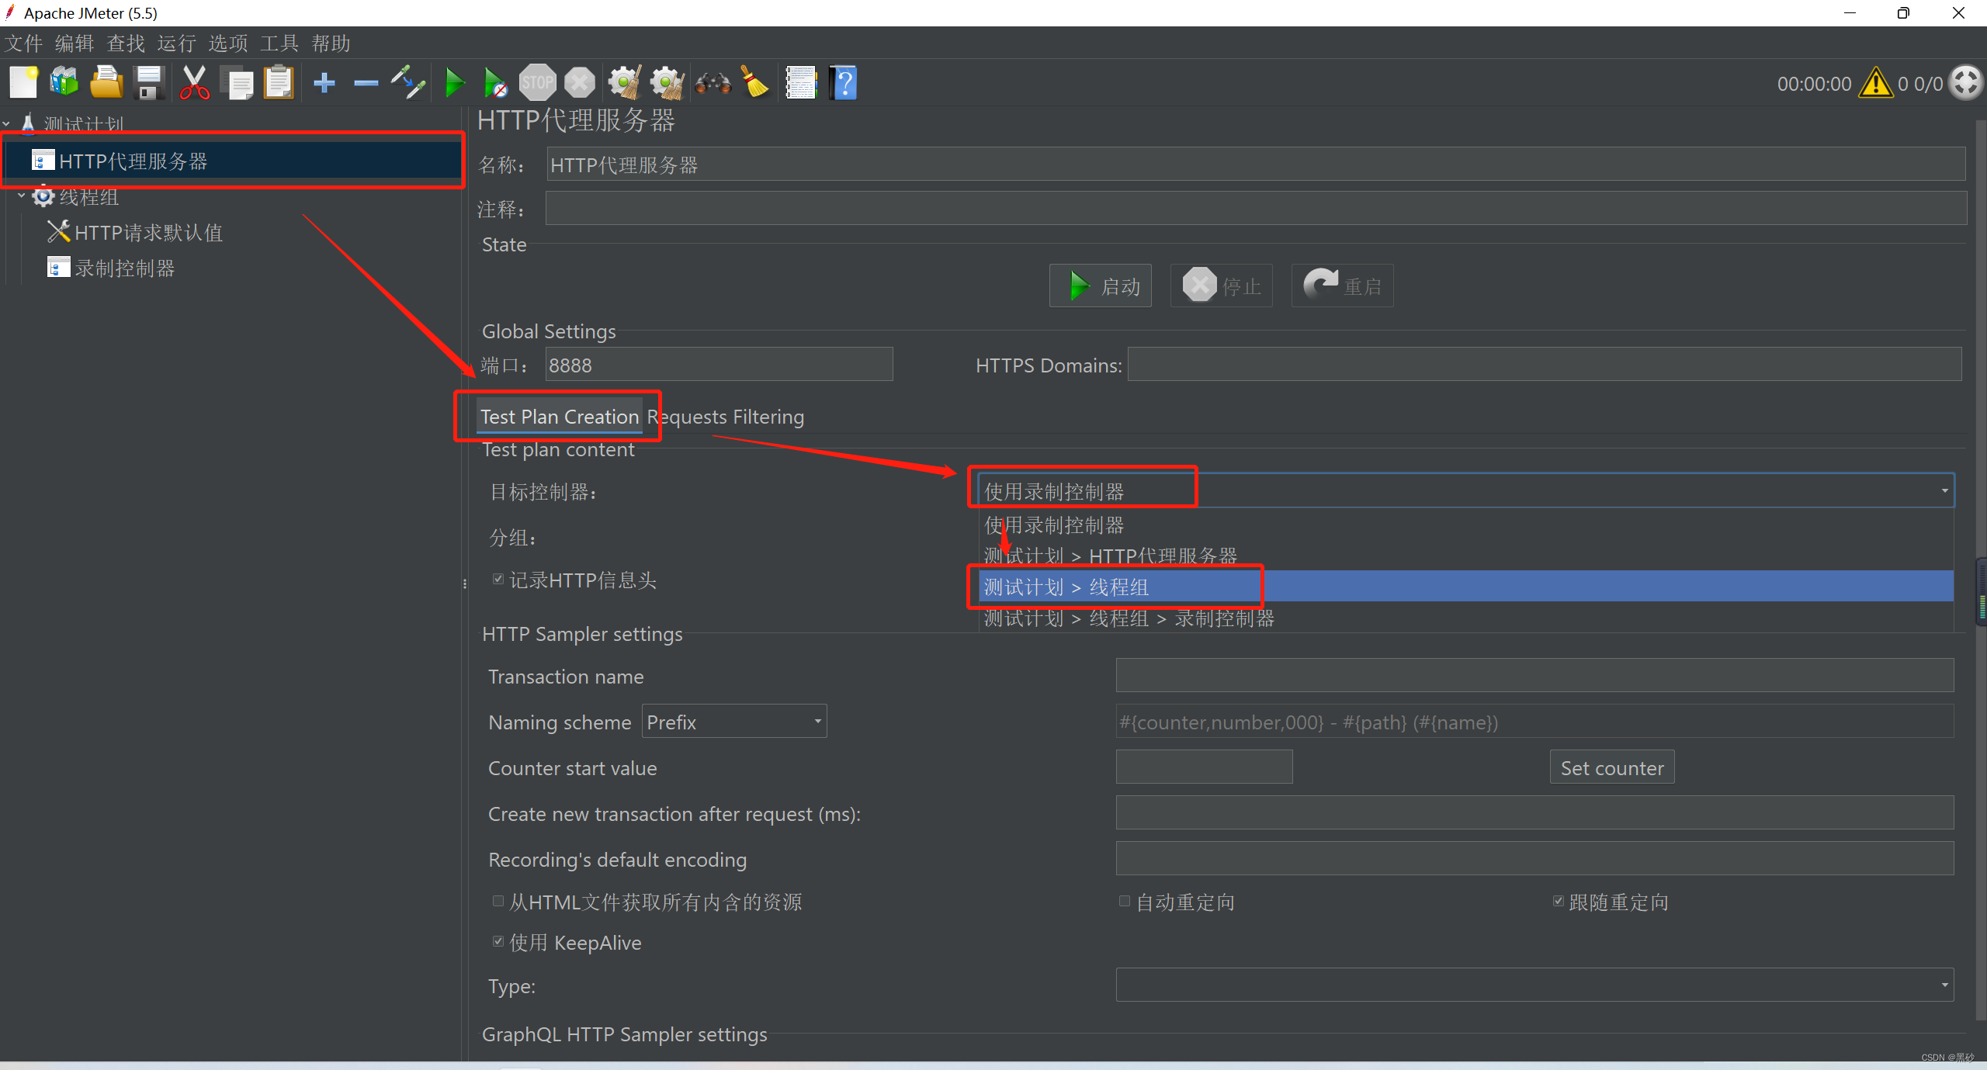The height and width of the screenshot is (1070, 1987).
Task: Click the Start no pauses icon
Action: click(496, 82)
